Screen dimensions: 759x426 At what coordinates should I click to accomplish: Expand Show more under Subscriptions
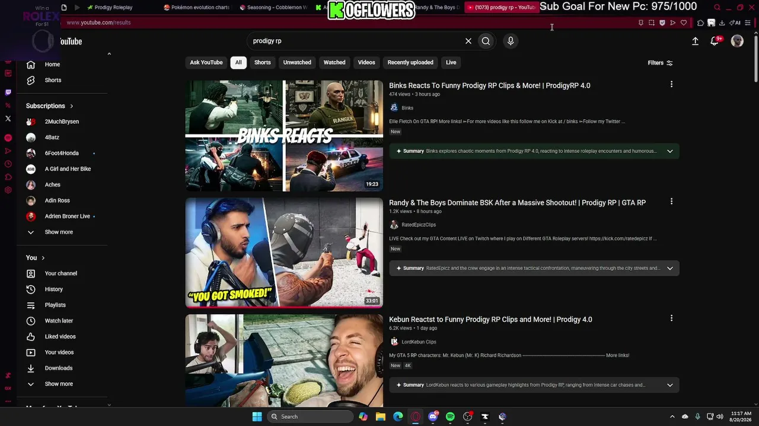58,232
